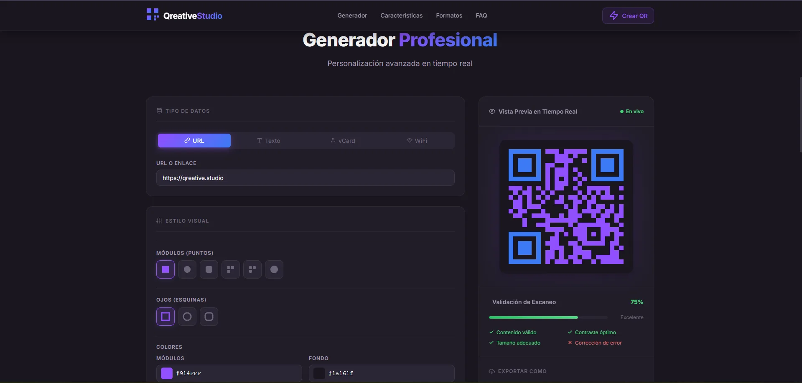Click the QR code preview image
802x383 pixels.
566,207
